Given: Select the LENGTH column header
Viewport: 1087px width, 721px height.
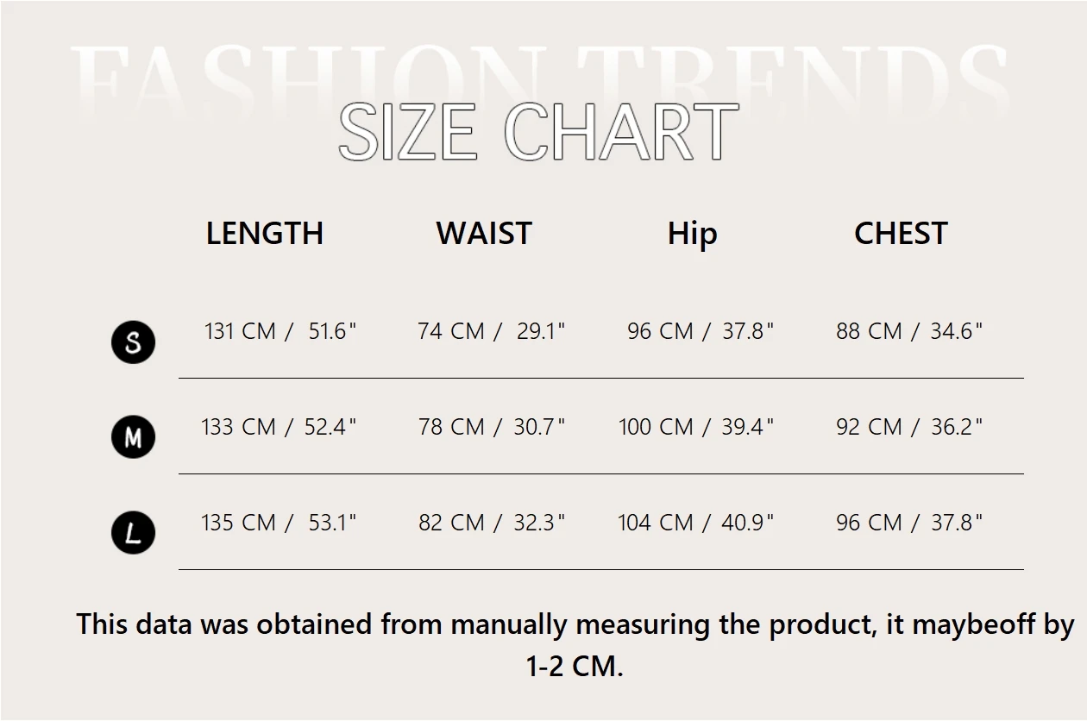Looking at the screenshot, I should coord(265,234).
